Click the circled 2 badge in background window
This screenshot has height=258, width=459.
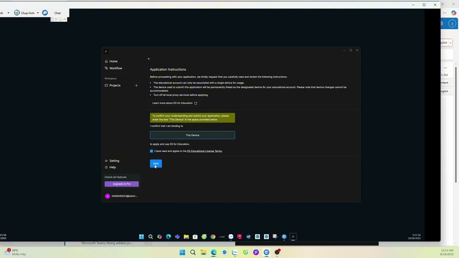pyautogui.click(x=452, y=24)
